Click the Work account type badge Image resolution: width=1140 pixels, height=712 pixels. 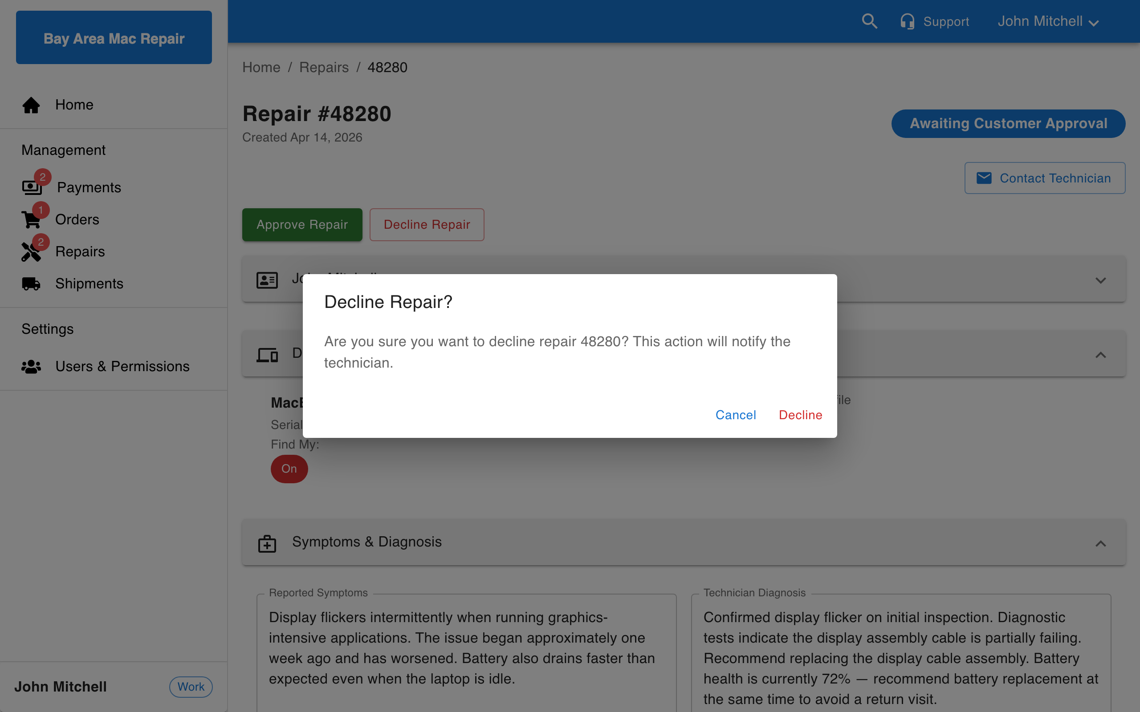tap(191, 687)
